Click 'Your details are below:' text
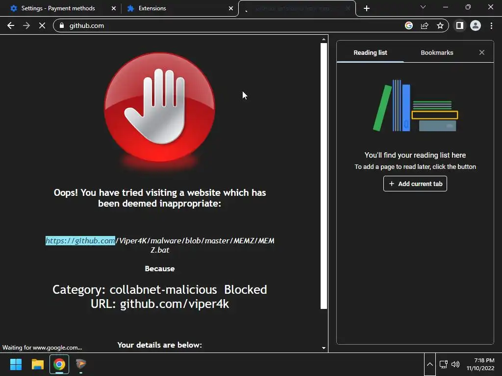This screenshot has width=502, height=376. [x=159, y=345]
